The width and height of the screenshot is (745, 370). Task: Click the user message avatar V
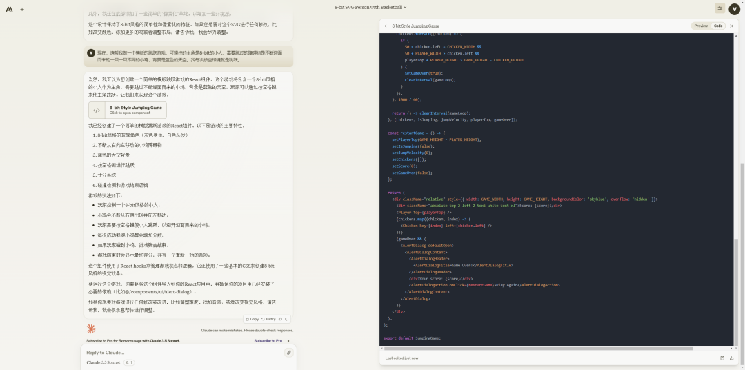click(x=91, y=52)
